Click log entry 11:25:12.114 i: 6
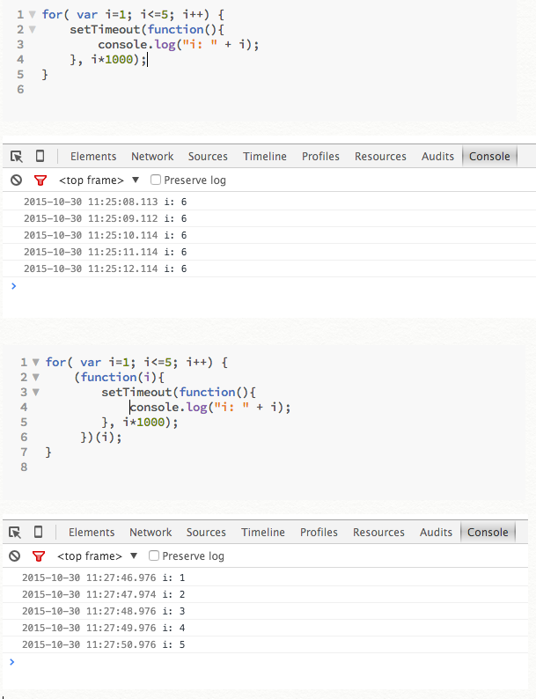Screen dimensions: 536x699 (269, 269)
